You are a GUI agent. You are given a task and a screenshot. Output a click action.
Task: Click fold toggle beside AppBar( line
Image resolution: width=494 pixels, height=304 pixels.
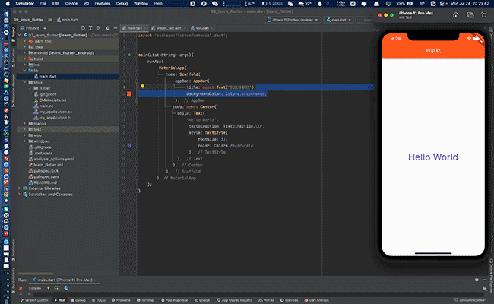click(x=136, y=81)
